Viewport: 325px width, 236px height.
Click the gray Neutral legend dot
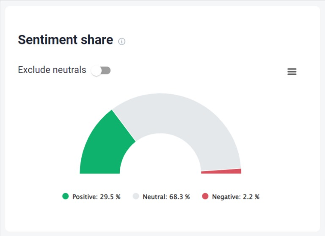click(x=136, y=196)
